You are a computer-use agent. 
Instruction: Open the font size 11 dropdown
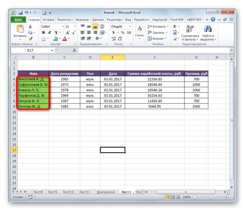[x=75, y=27]
